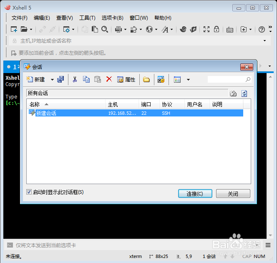Click the 关闭 button
The width and height of the screenshot is (277, 263).
(233, 194)
